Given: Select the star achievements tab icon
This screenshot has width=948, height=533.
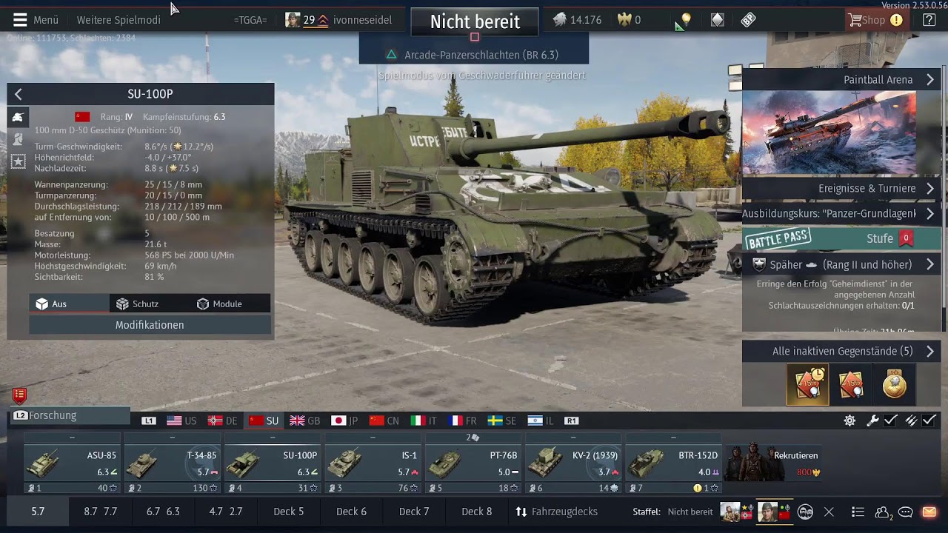Looking at the screenshot, I should click(x=18, y=161).
